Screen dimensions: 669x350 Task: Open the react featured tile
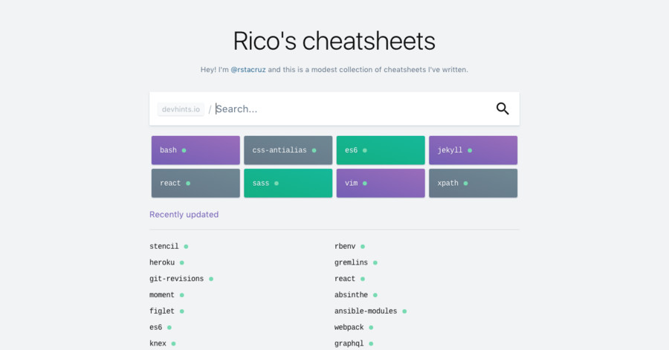click(195, 183)
